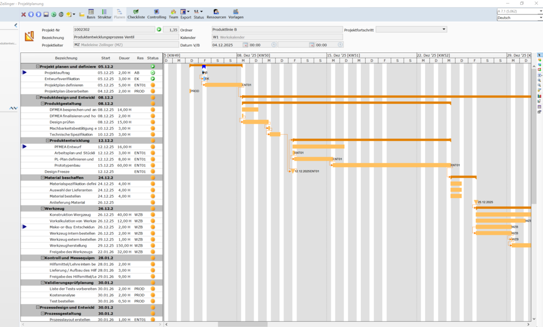543x327 pixels.
Task: Collapse the 'Produktdesign und Entwickl' group
Action: click(38, 97)
